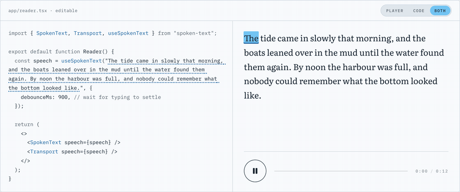Select the BOTH view option
The width and height of the screenshot is (460, 192).
[440, 11]
